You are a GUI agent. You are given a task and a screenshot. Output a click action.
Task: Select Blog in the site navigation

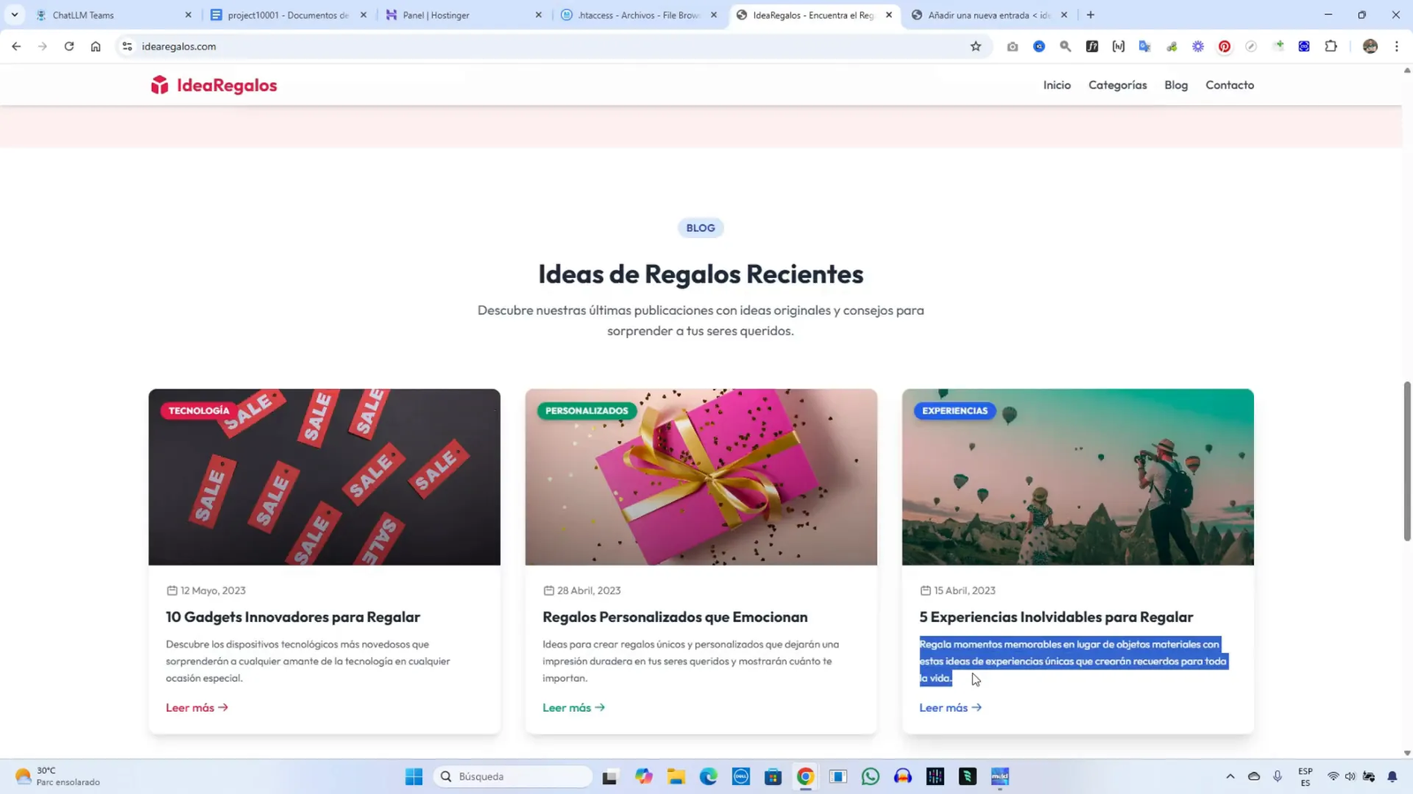[1175, 84]
